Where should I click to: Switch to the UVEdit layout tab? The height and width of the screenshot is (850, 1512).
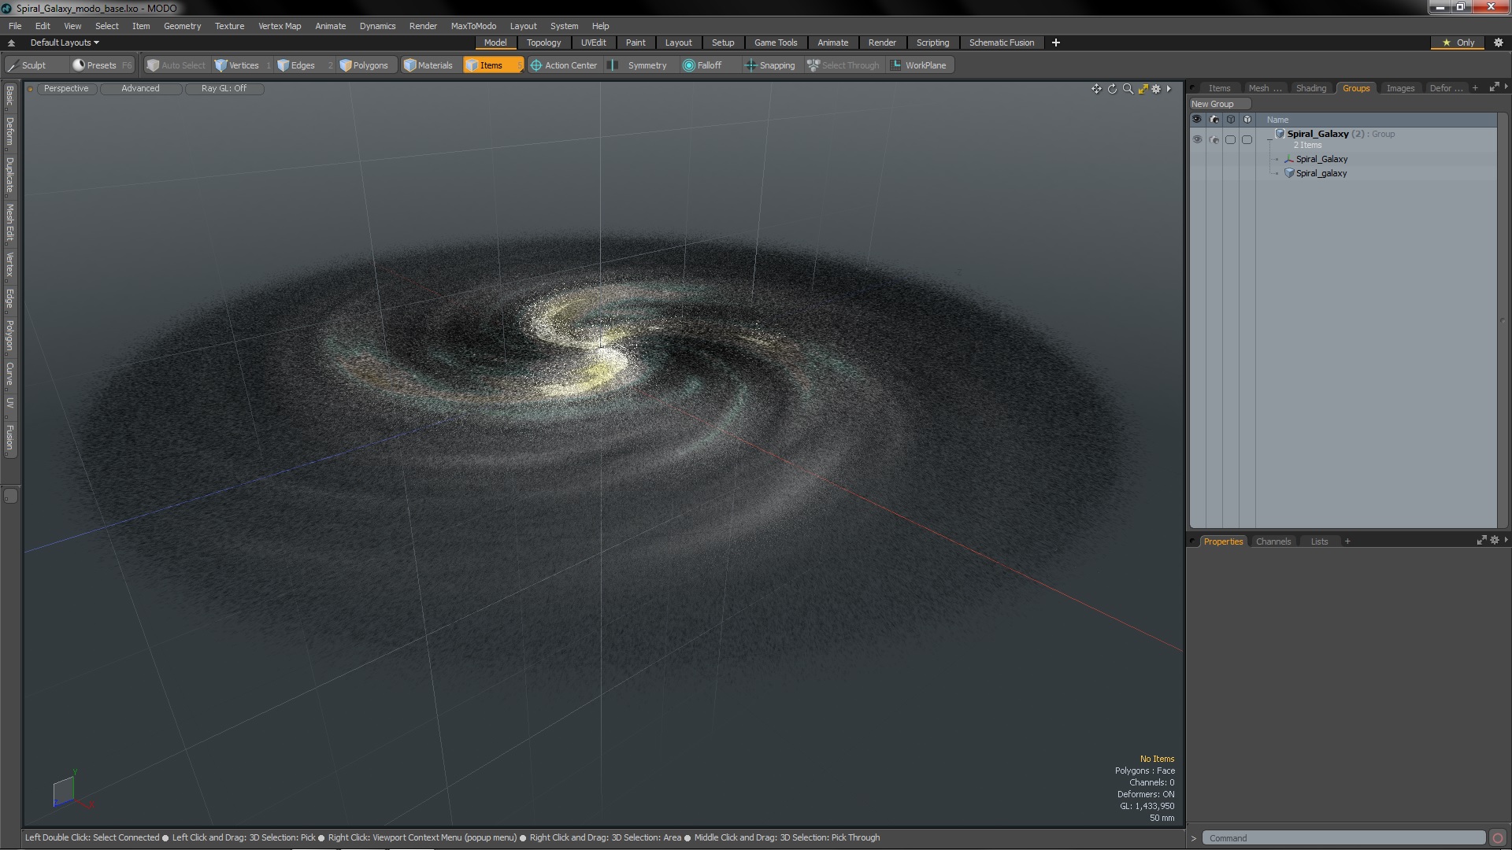(593, 42)
